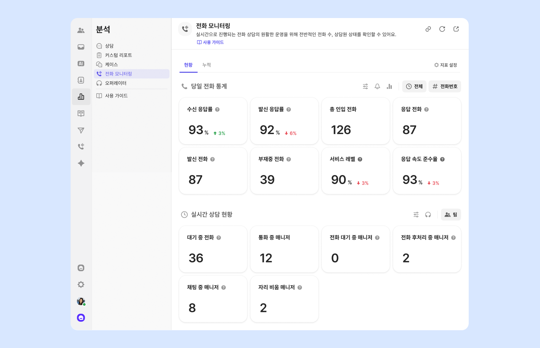Open filter sliders for realtime consultation status
The image size is (540, 348).
click(x=416, y=215)
